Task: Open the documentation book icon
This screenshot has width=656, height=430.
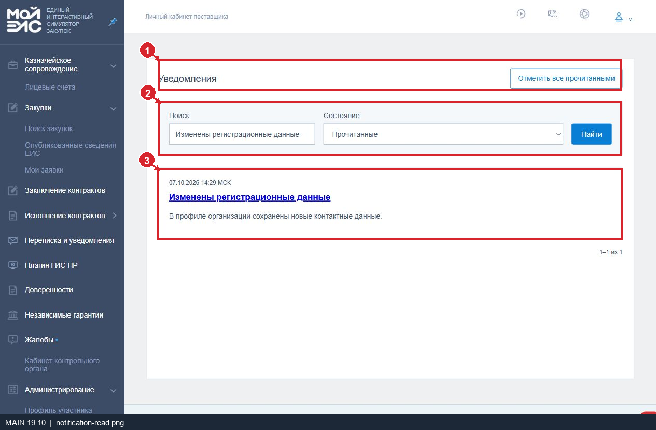Action: click(x=553, y=14)
